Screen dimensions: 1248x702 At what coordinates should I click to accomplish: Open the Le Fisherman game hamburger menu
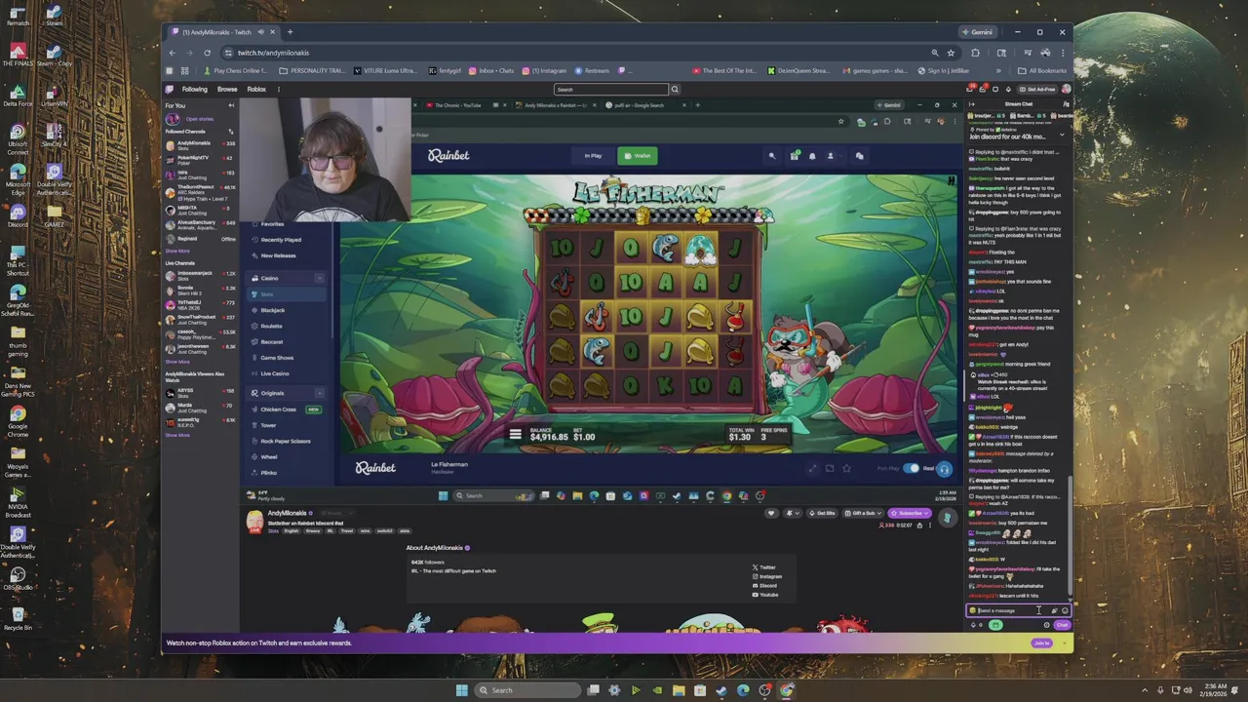click(516, 435)
